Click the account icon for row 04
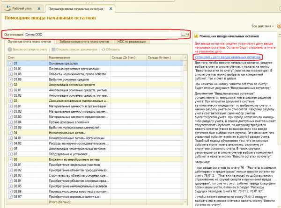 tap(11, 133)
